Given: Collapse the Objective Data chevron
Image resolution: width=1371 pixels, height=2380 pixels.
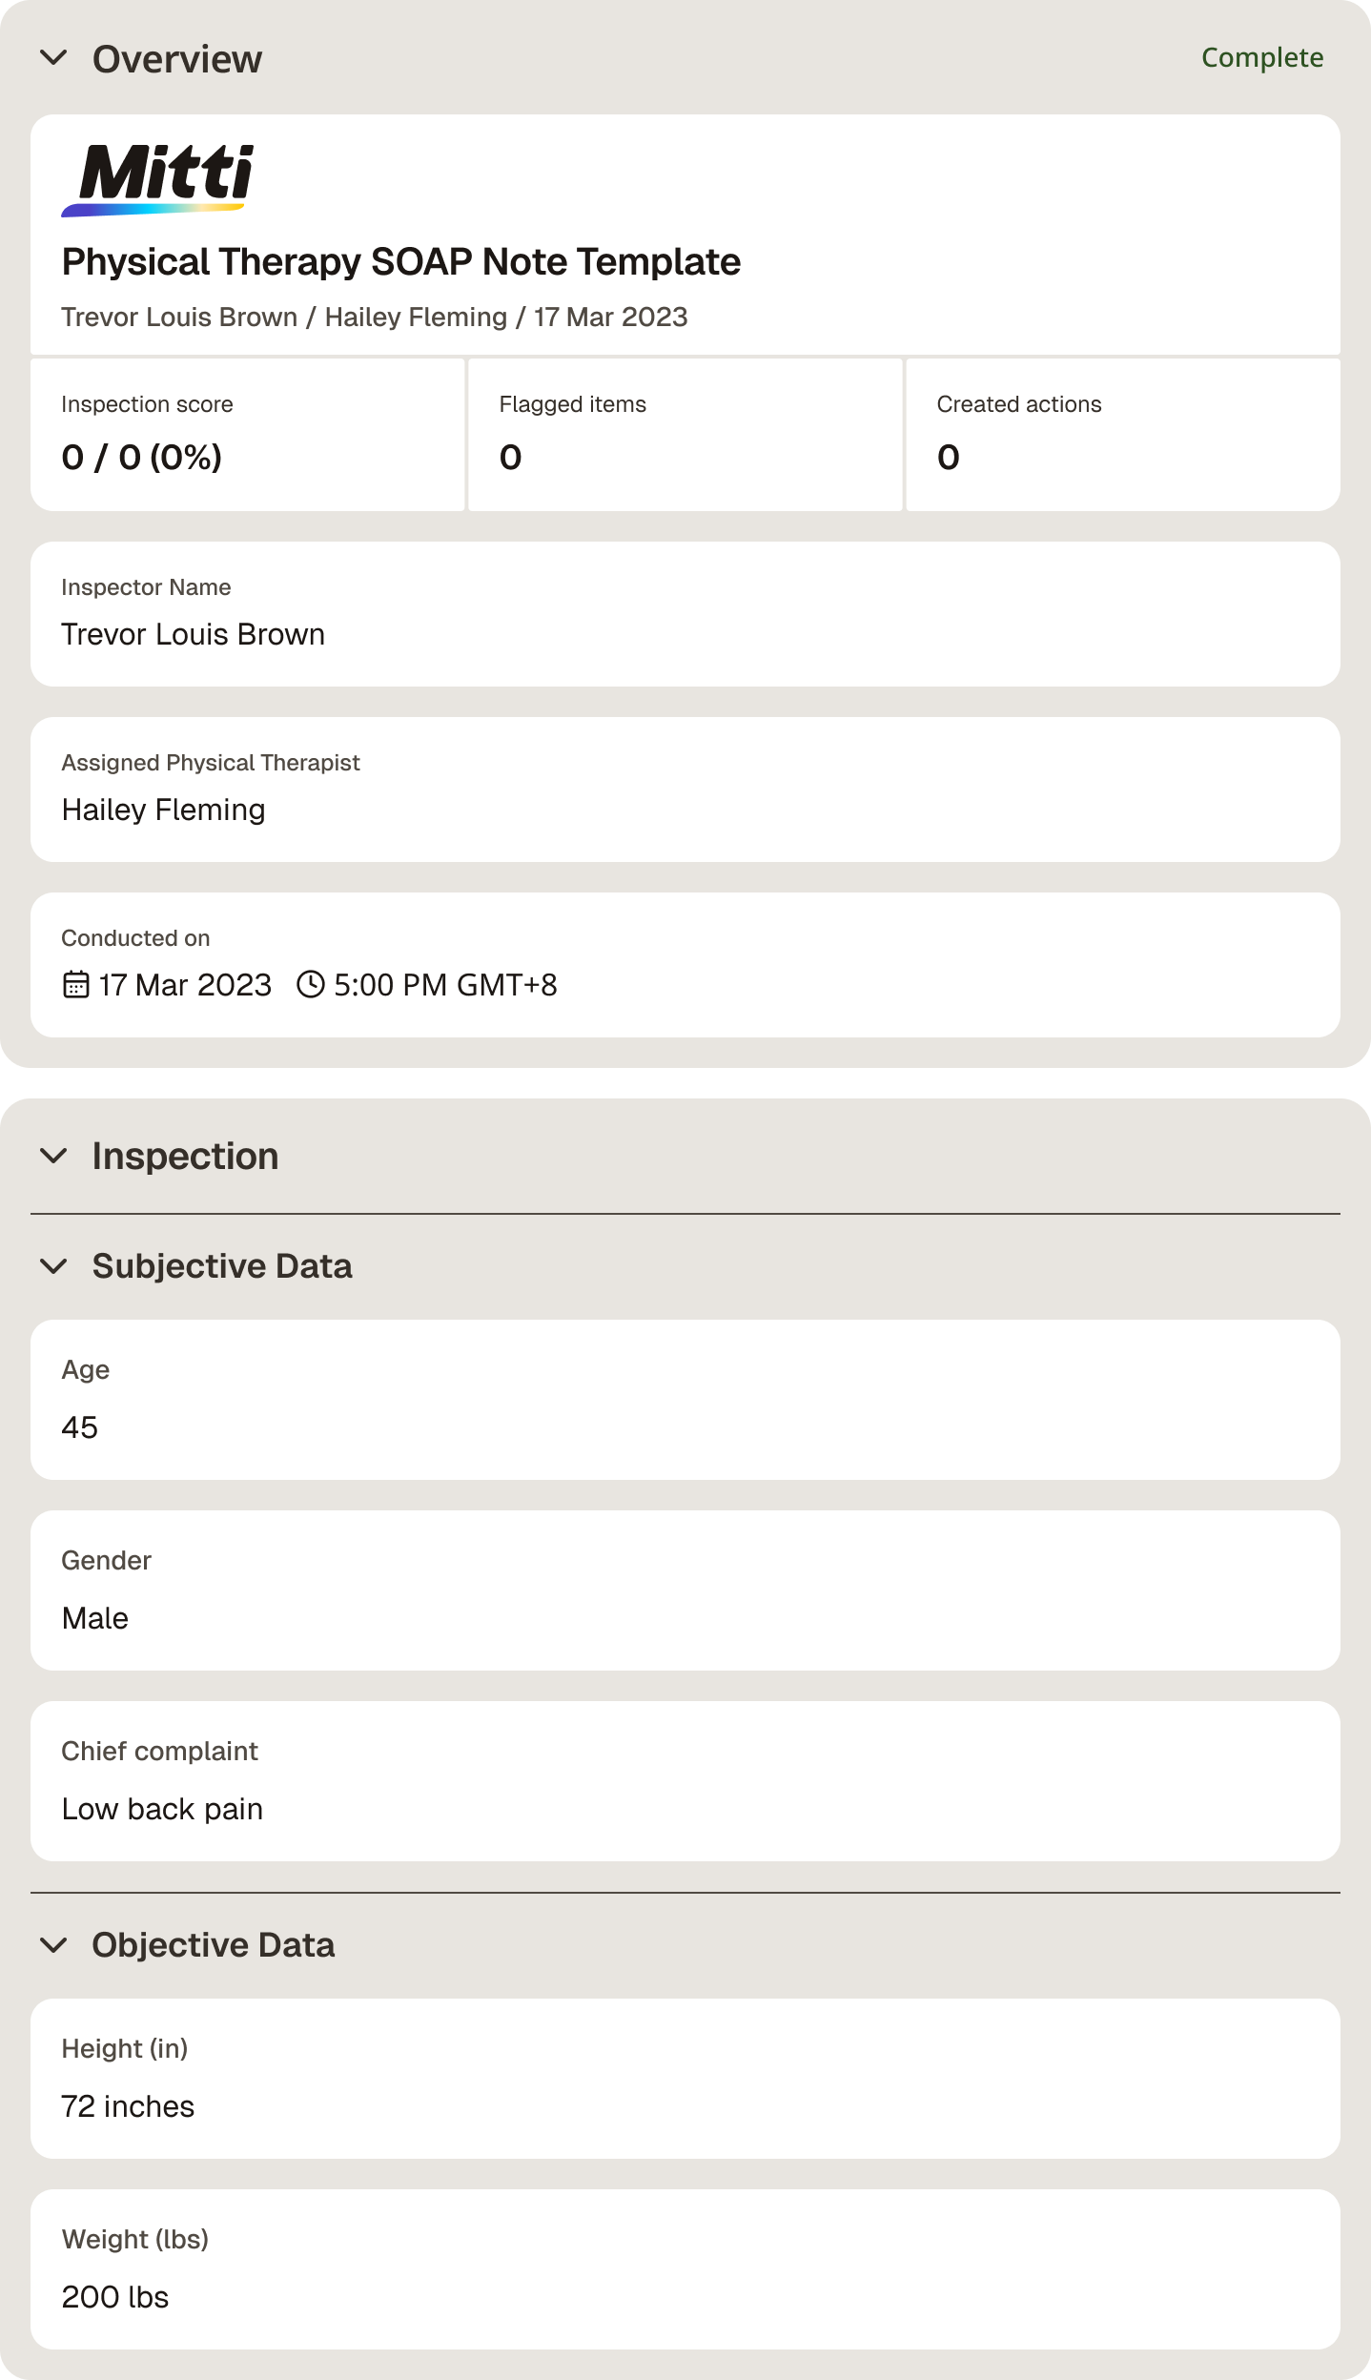Looking at the screenshot, I should (x=54, y=1945).
